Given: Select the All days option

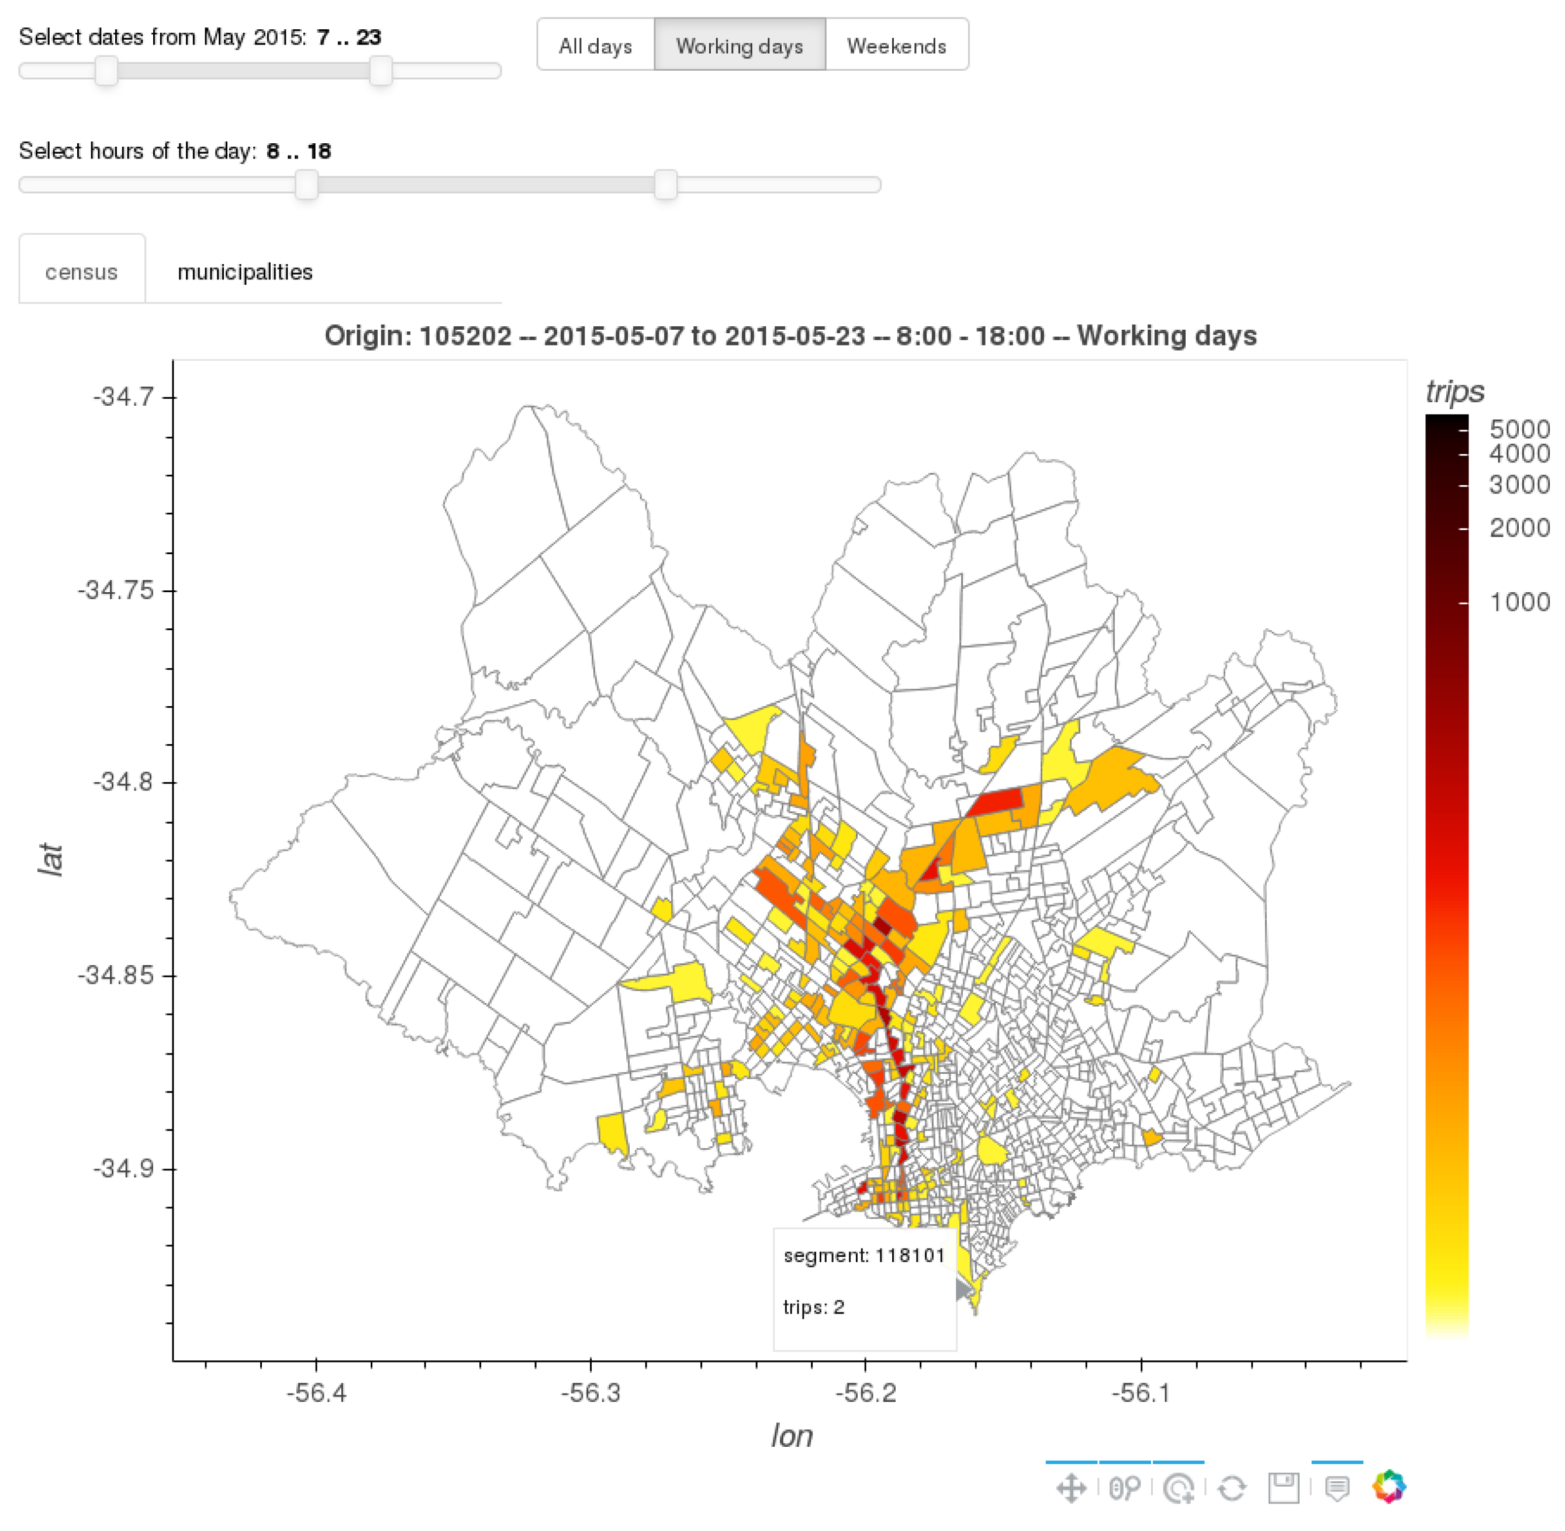Looking at the screenshot, I should click(x=595, y=46).
